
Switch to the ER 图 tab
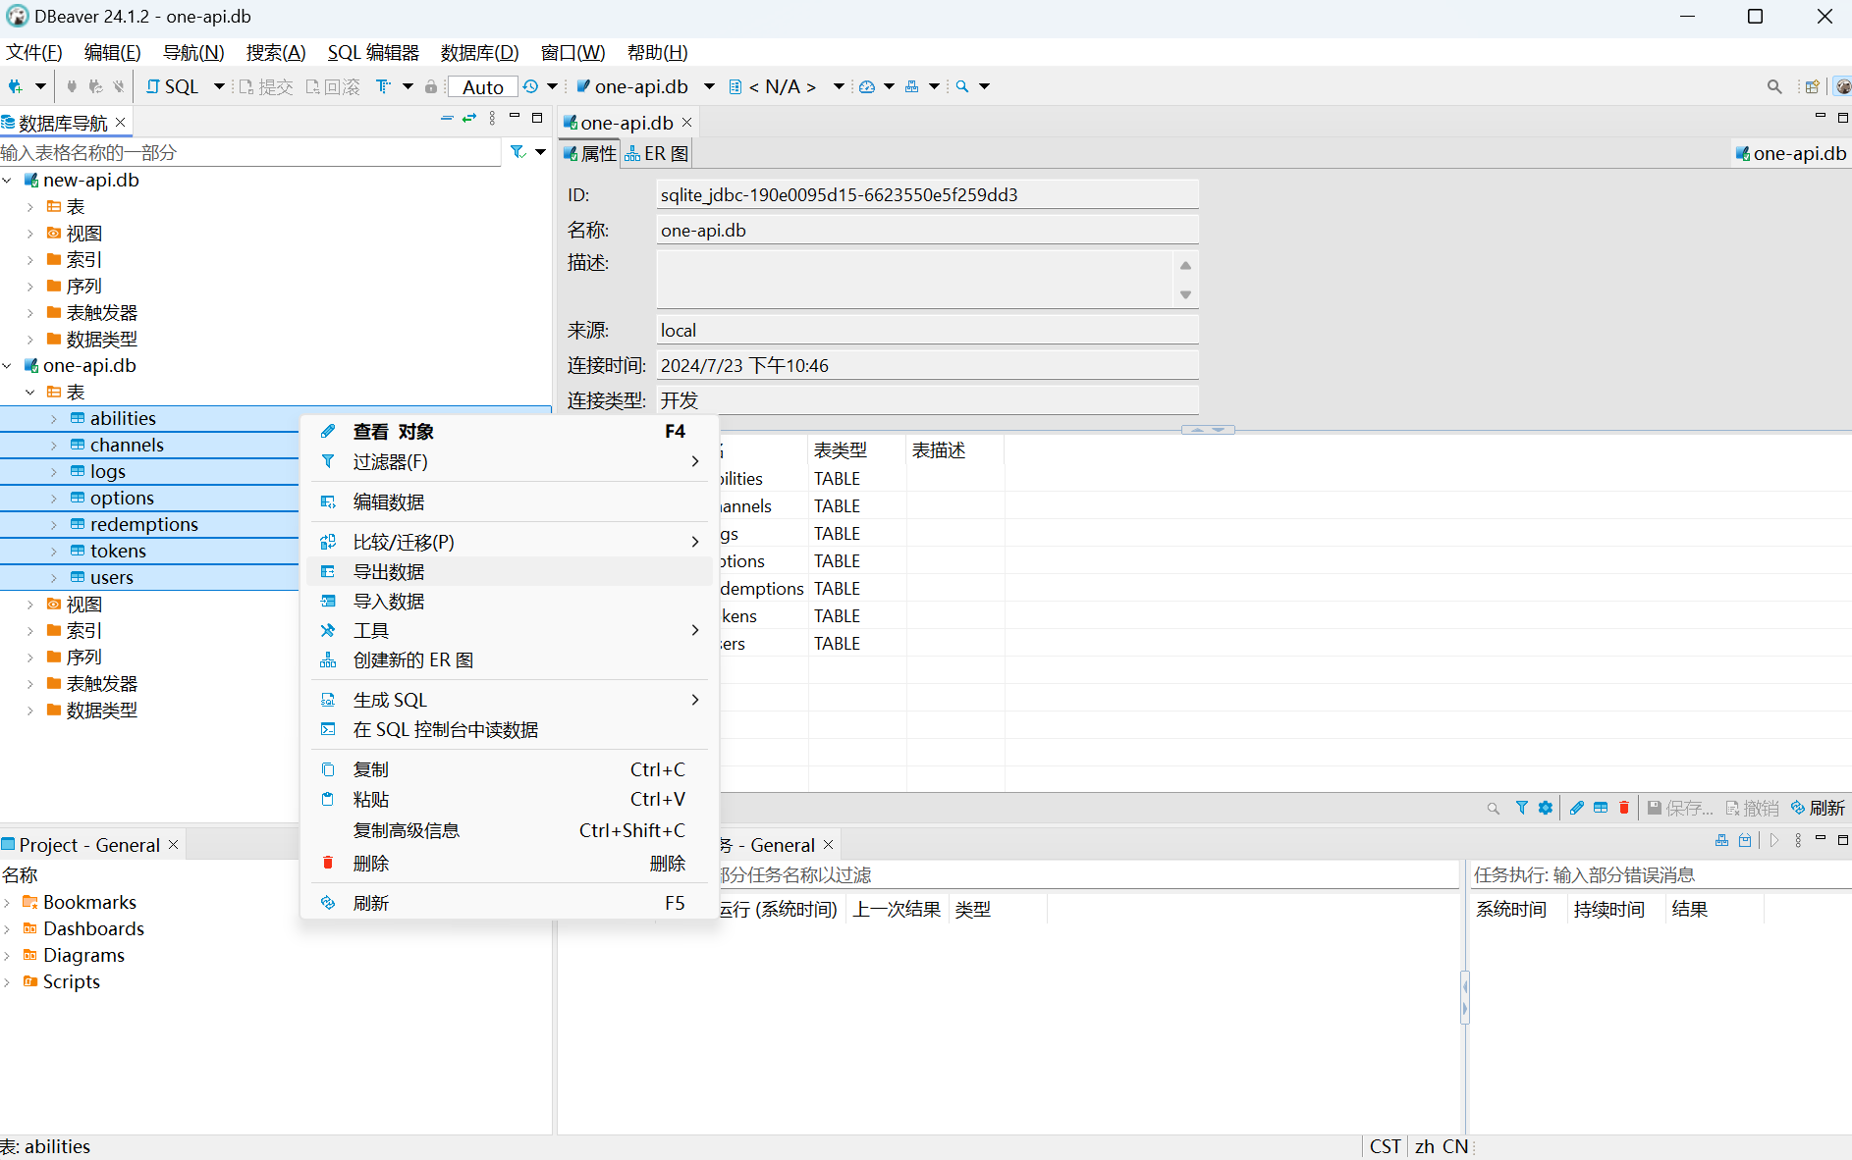tap(657, 153)
